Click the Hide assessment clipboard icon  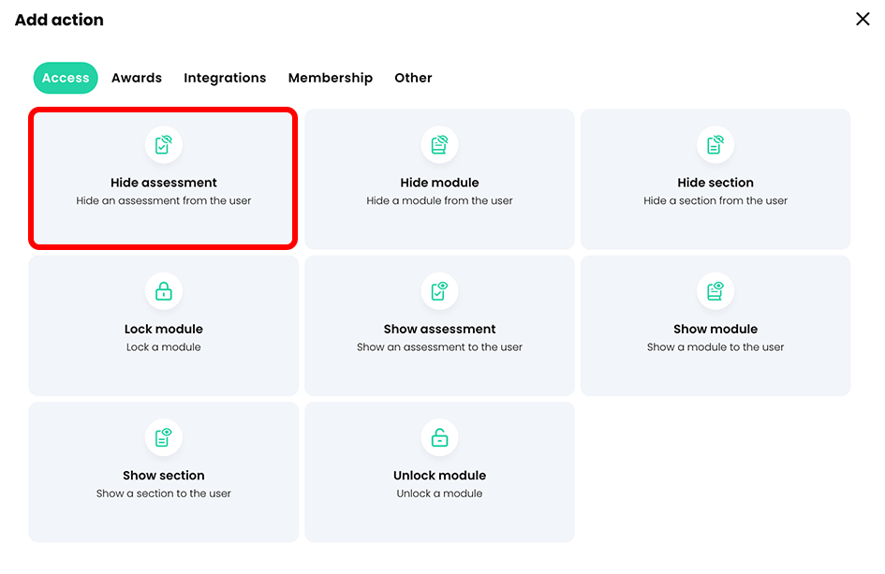coord(163,144)
